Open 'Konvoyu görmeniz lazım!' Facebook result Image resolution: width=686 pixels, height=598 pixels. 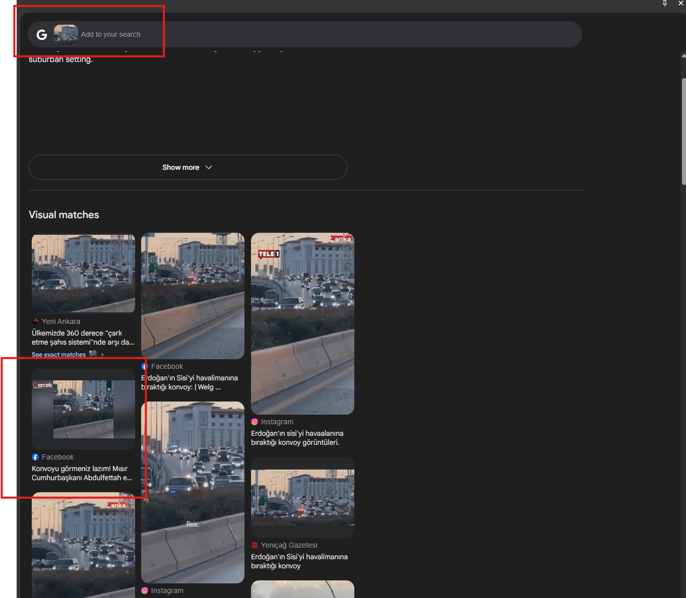82,473
